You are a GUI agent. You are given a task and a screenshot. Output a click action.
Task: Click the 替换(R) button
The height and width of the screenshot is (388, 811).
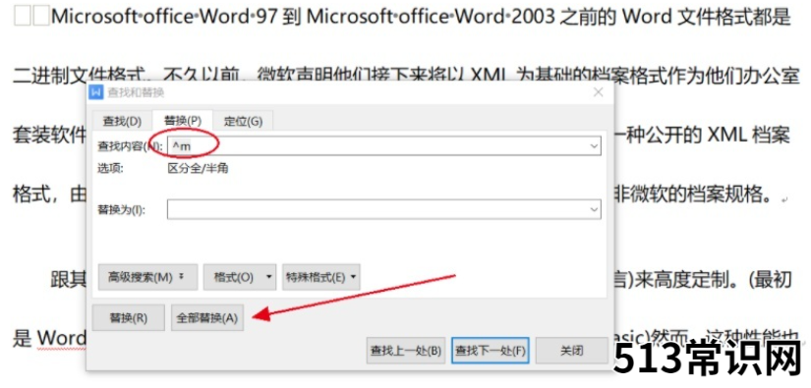[128, 317]
